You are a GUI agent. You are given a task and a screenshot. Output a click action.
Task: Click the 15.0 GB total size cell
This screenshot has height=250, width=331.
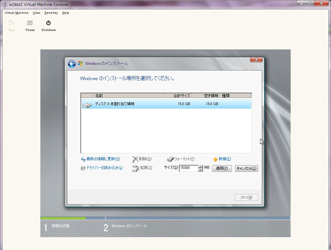pos(184,104)
